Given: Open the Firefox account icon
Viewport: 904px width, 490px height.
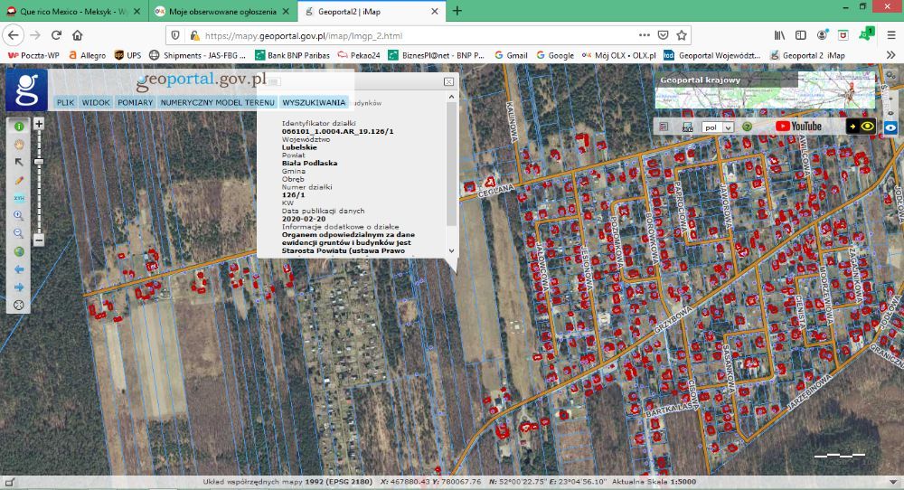Looking at the screenshot, I should point(822,35).
